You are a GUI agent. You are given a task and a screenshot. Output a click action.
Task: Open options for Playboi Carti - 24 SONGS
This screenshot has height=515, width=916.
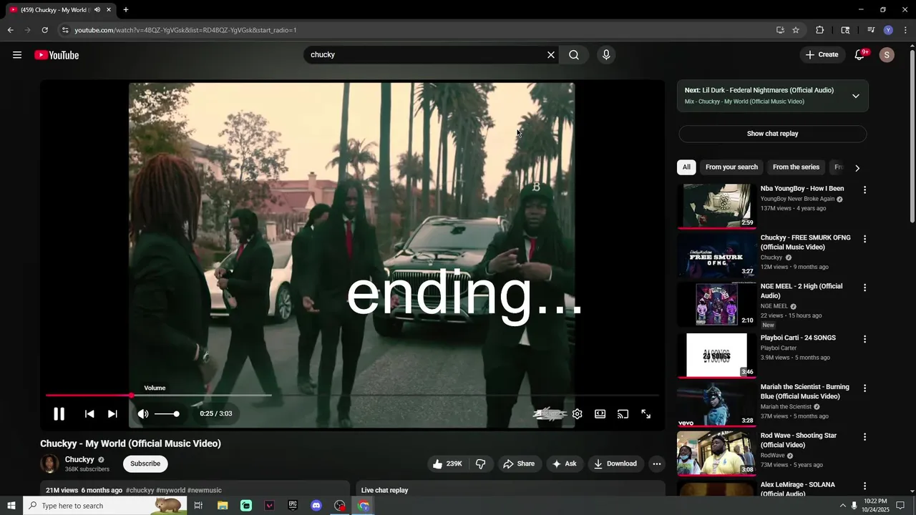point(864,339)
